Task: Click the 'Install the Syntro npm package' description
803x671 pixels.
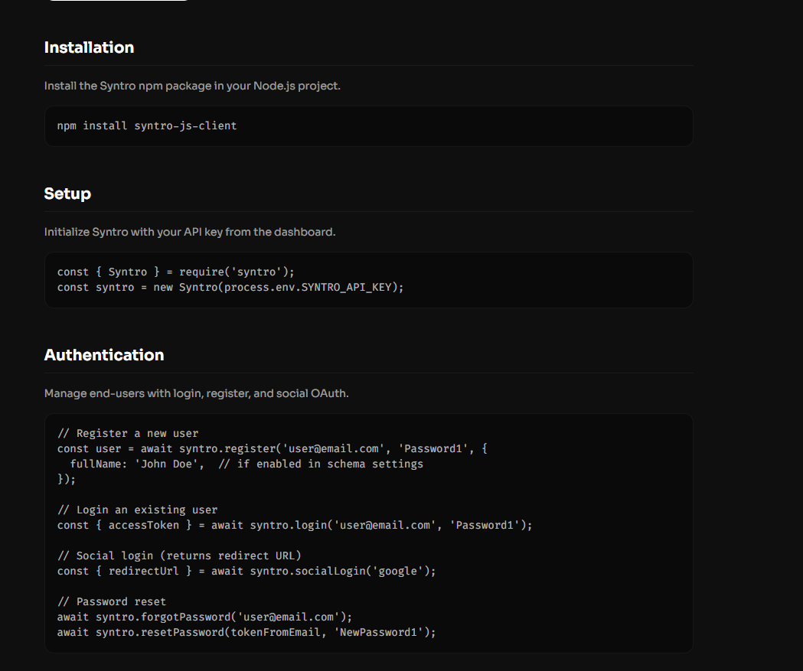Action: click(x=191, y=86)
